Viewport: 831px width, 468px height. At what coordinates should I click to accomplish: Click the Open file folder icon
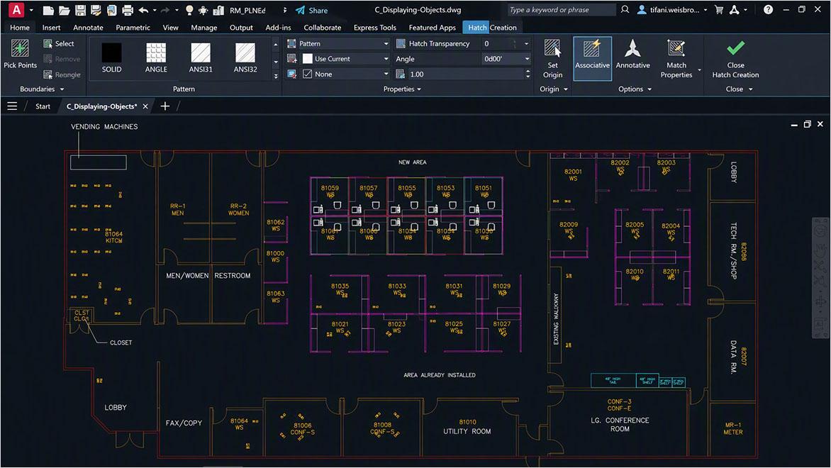(64, 10)
